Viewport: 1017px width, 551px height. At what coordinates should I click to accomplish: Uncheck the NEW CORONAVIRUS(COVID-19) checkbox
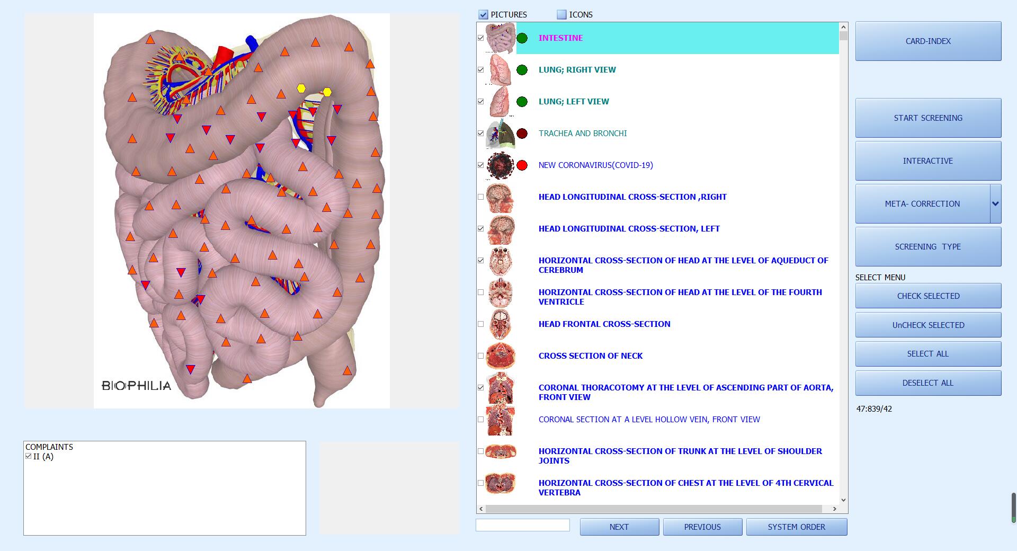click(x=480, y=165)
